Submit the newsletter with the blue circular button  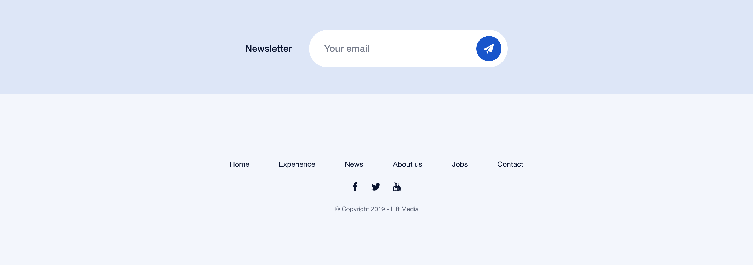click(488, 49)
